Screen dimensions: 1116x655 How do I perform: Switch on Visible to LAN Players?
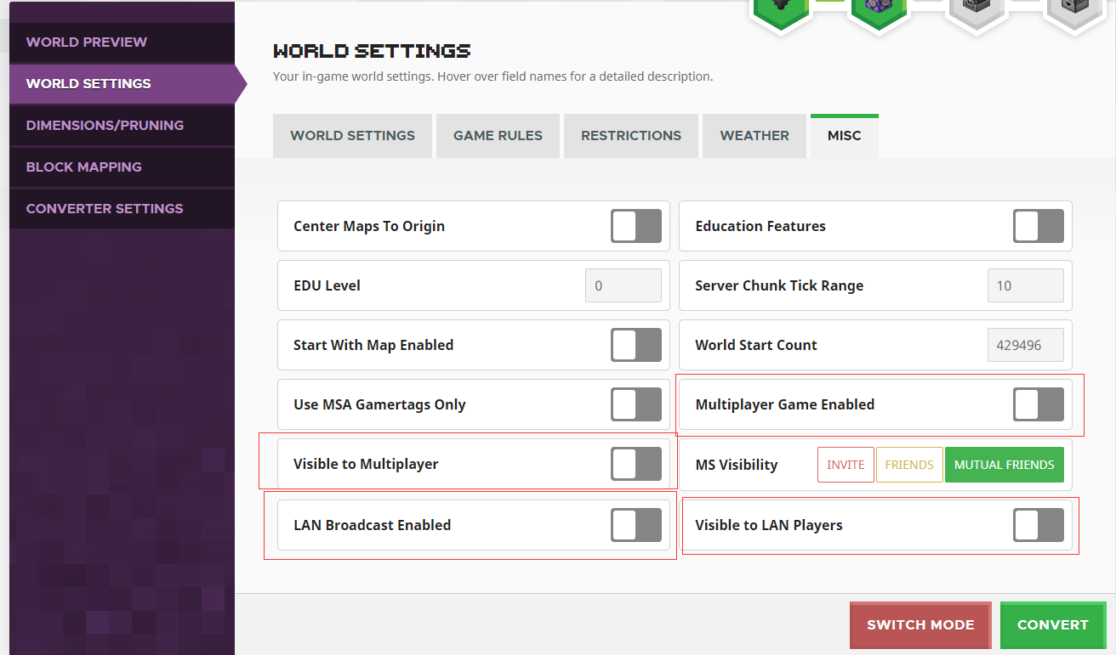(x=1039, y=525)
